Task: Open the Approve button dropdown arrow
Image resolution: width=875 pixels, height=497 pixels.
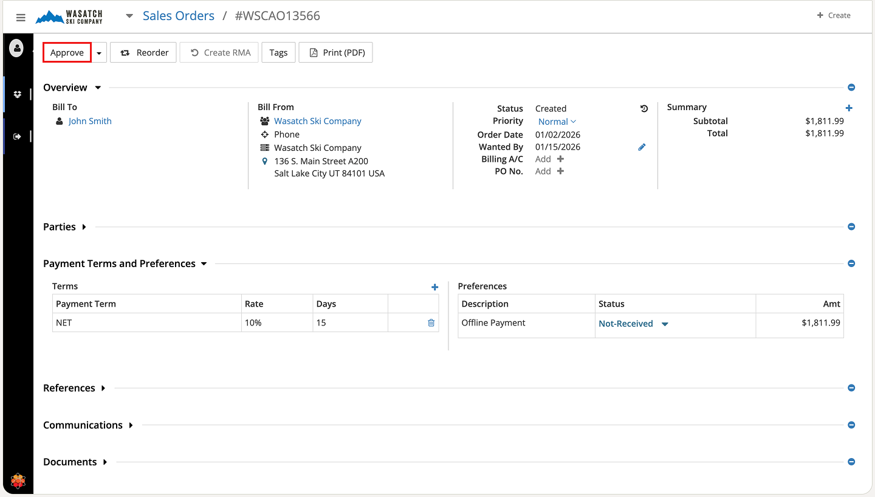Action: (x=99, y=53)
